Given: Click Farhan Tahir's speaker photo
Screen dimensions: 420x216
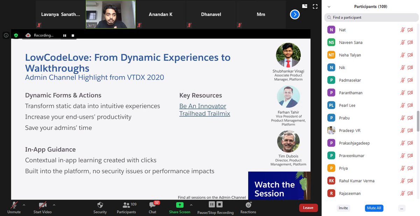Looking at the screenshot, I should pyautogui.click(x=288, y=97).
